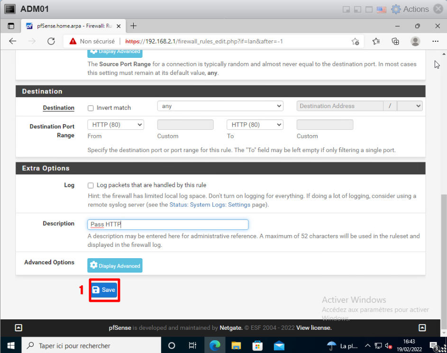Open the Status: System Logs: Settings link
This screenshot has width=447, height=353.
(x=210, y=205)
